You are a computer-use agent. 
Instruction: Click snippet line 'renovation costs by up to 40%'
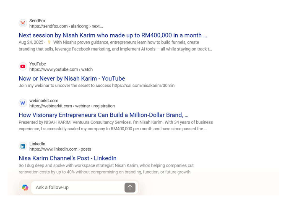point(105,172)
